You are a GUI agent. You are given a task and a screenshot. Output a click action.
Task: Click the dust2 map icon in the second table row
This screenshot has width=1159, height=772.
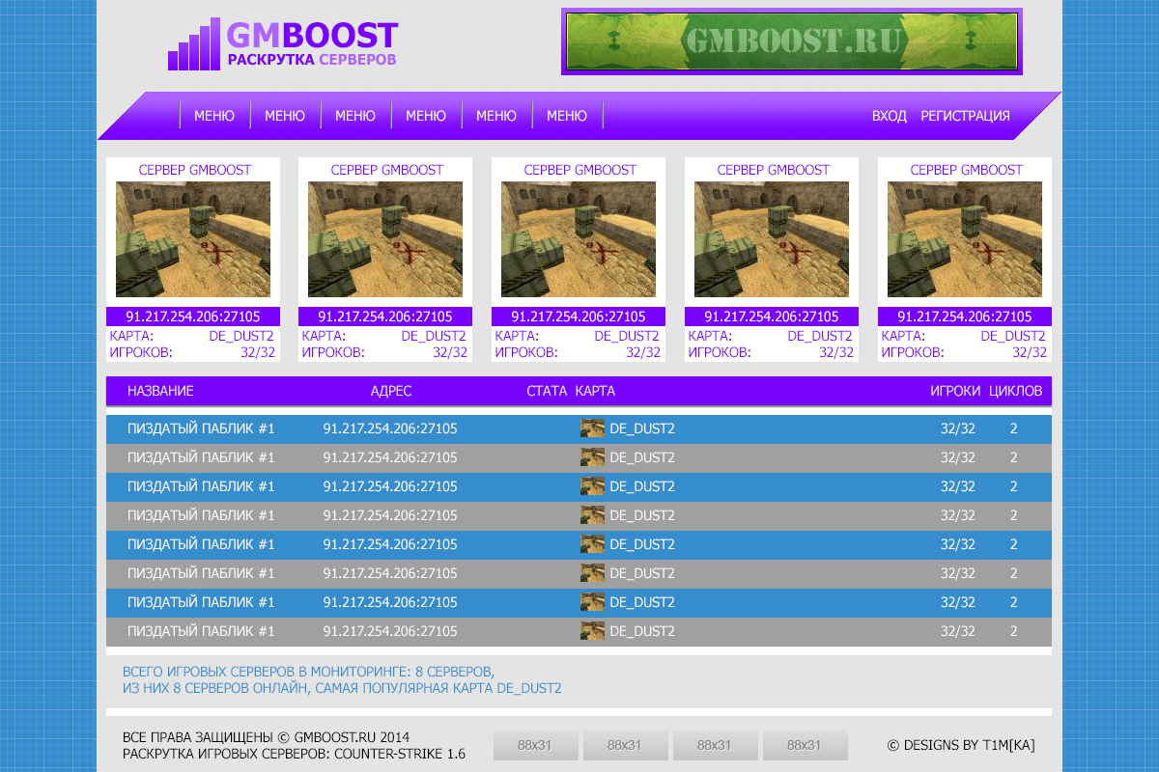(592, 457)
